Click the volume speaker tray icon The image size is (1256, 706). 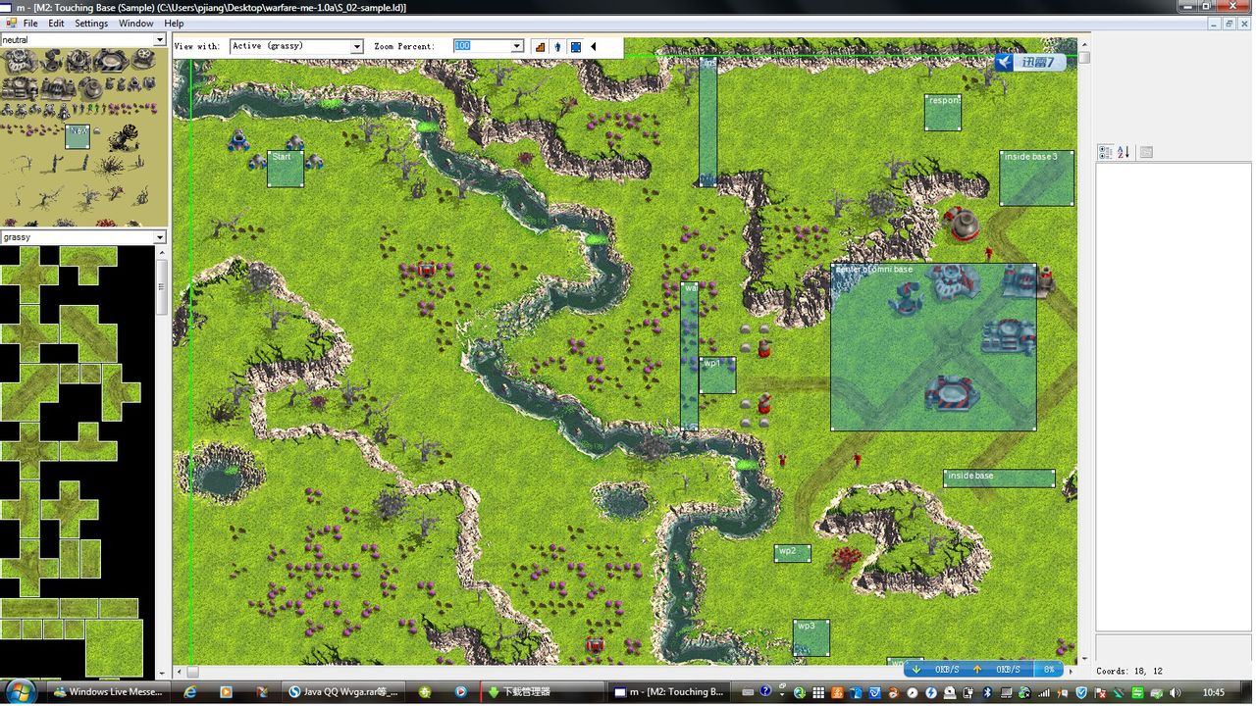[1176, 692]
